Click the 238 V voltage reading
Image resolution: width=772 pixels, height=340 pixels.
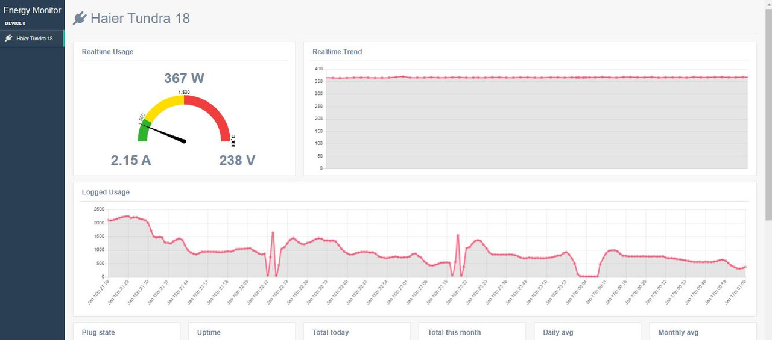click(x=237, y=160)
